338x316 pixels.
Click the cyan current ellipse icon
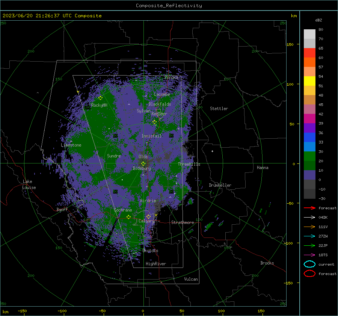point(309,264)
